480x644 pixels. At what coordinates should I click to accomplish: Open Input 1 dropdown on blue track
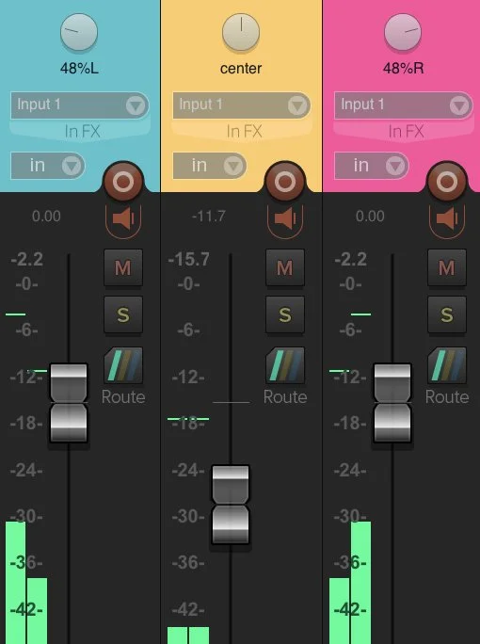click(80, 105)
